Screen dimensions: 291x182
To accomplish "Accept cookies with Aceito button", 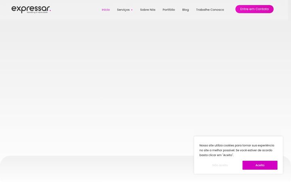I will coord(260,165).
